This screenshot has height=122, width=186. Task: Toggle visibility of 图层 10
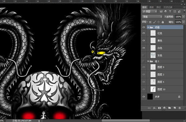click(144, 89)
